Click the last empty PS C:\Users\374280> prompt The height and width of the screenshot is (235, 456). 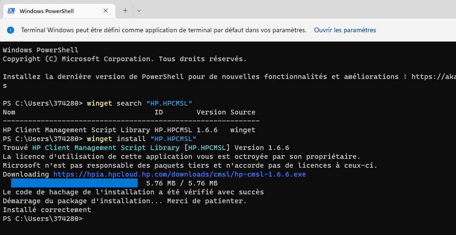(x=43, y=219)
